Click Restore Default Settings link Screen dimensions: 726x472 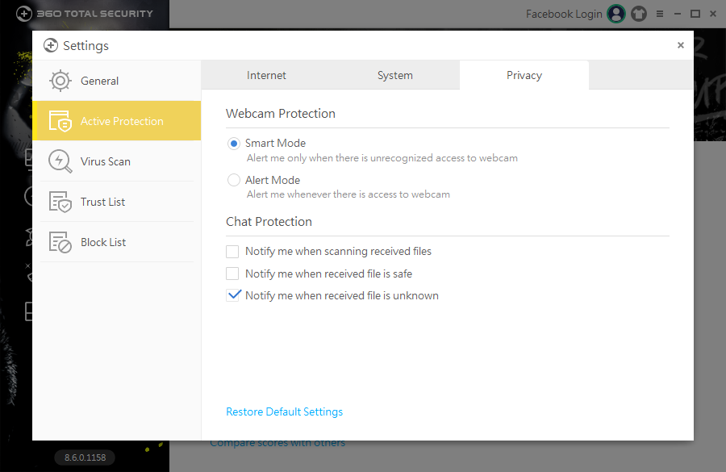click(x=284, y=411)
